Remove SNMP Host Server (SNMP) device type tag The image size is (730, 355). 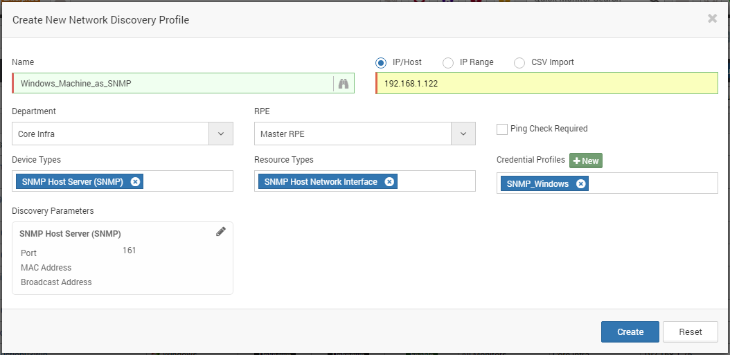(x=135, y=182)
